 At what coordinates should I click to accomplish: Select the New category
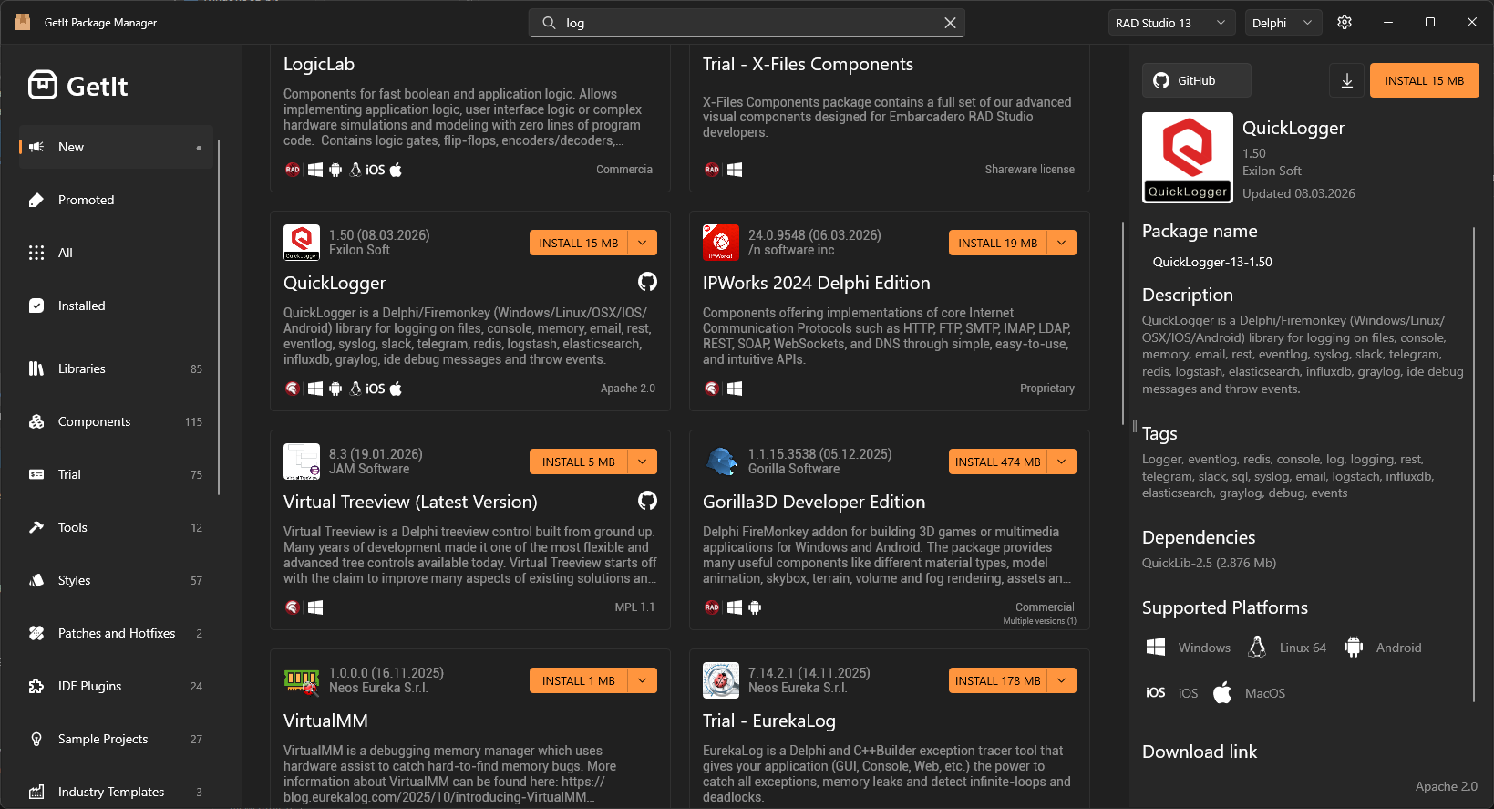tap(116, 147)
